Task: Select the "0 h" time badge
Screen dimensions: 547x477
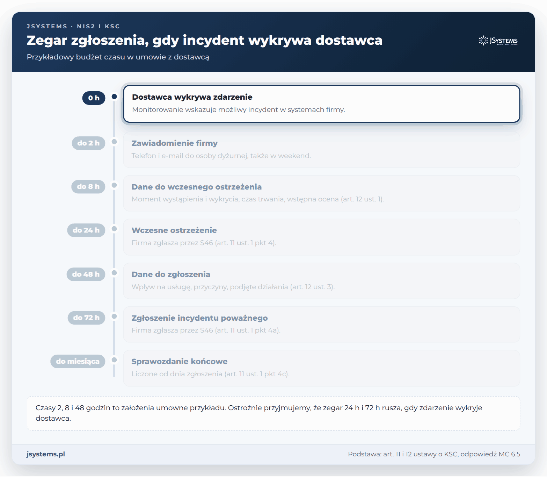Action: pyautogui.click(x=94, y=98)
